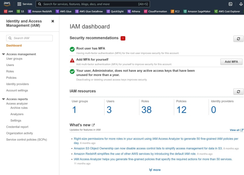The width and height of the screenshot is (244, 175).
Task: Click the red recommendations count badge
Action: pos(123,38)
